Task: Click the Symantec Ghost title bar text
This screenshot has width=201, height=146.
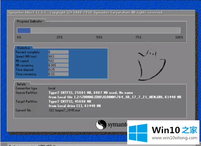Action: click(86, 13)
